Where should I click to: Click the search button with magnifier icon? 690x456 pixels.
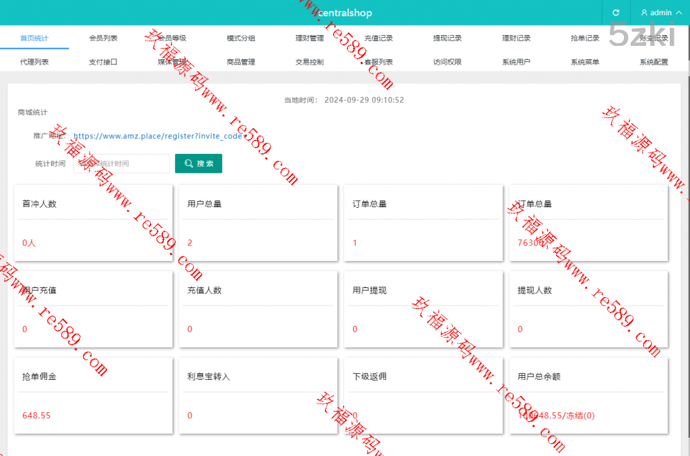pos(198,163)
